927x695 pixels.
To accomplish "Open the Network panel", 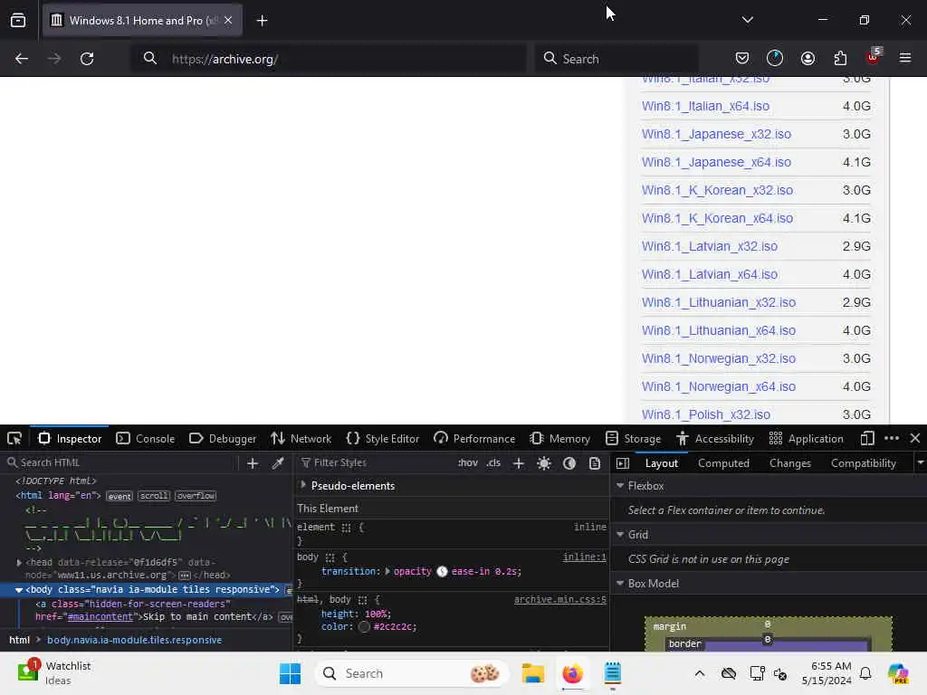I will click(x=301, y=439).
